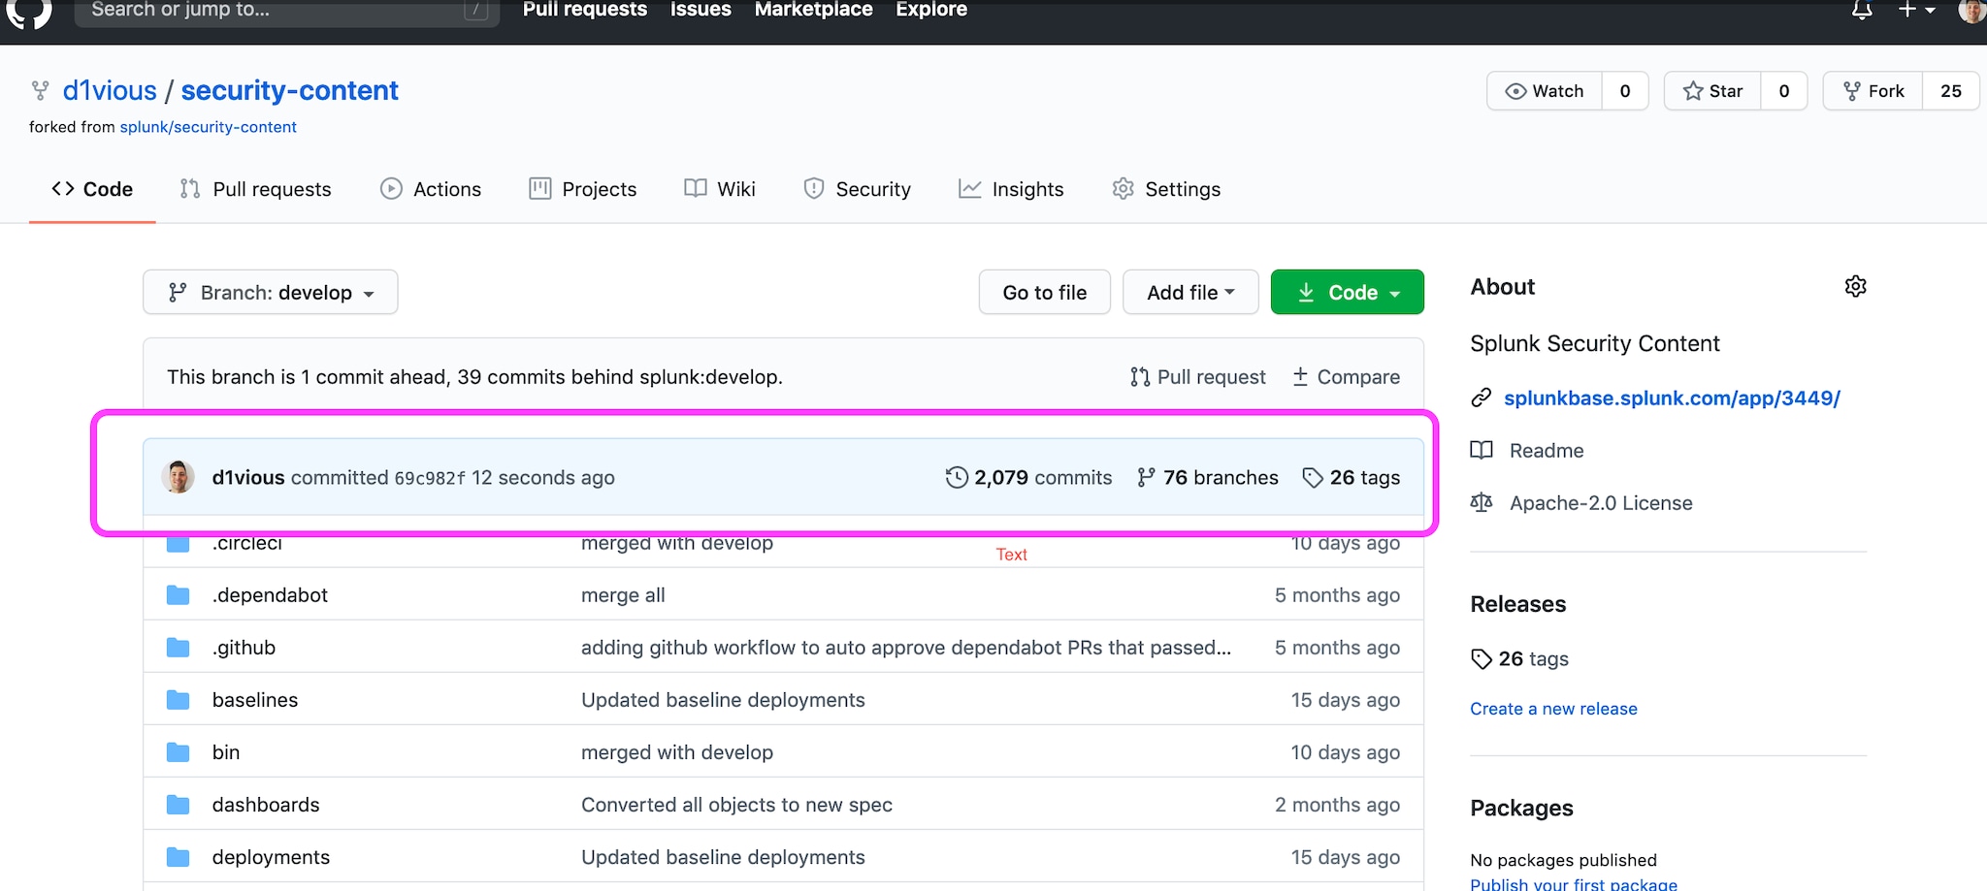The height and width of the screenshot is (891, 1987).
Task: Open the user avatar menu
Action: pyautogui.click(x=1971, y=11)
